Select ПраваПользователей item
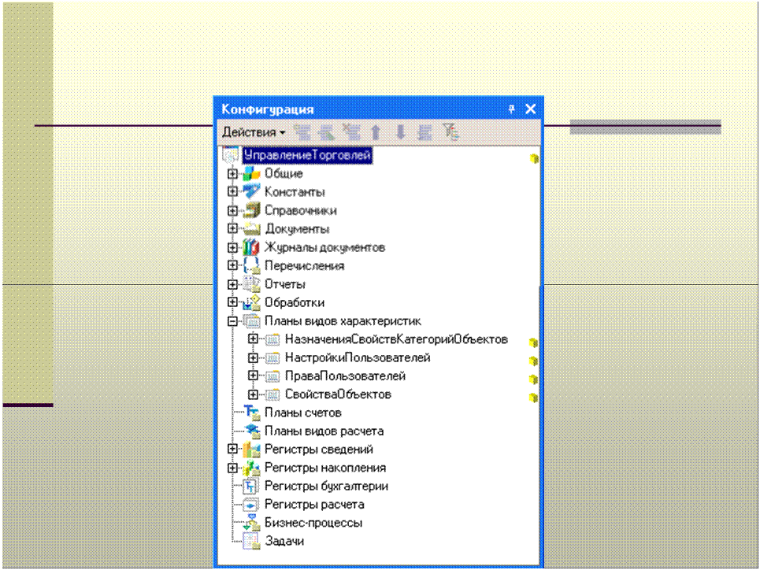This screenshot has height=570, width=760. coord(345,376)
